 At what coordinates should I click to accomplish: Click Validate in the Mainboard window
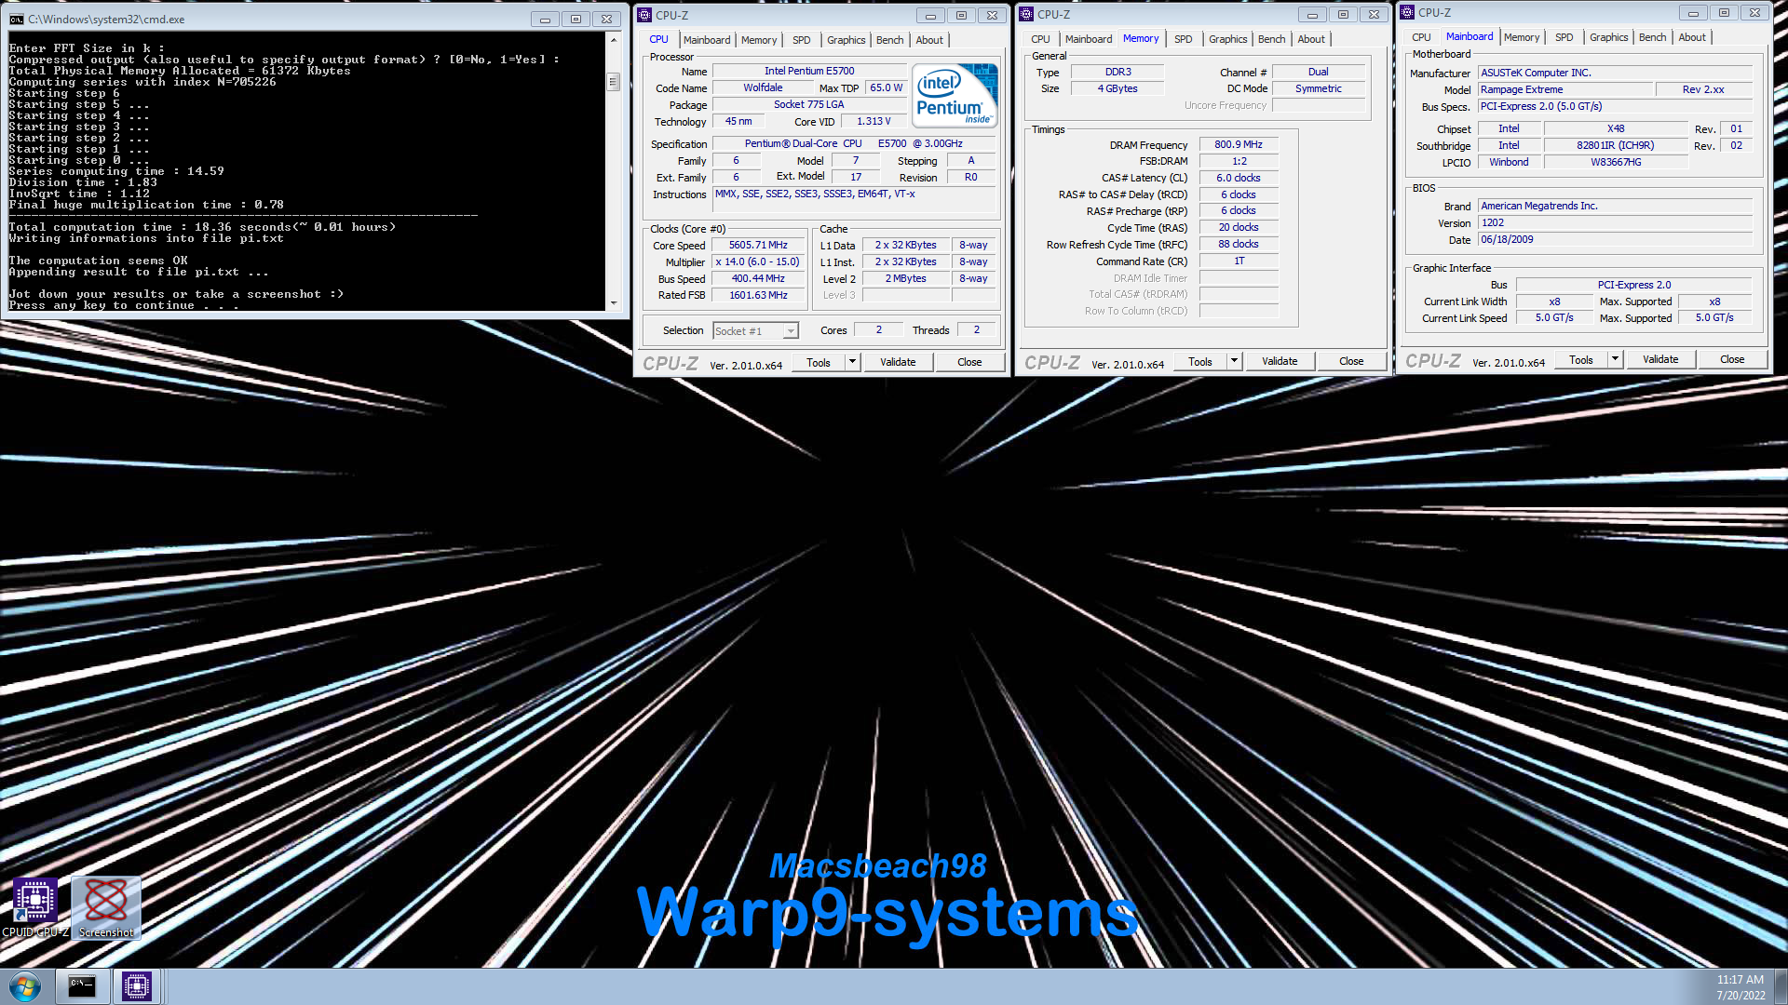click(1660, 359)
